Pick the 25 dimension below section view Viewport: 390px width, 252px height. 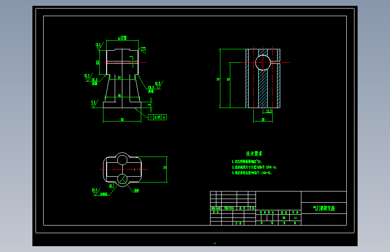tap(263, 120)
